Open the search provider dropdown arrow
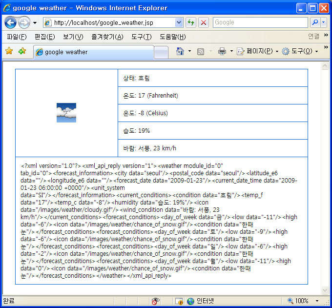This screenshot has width=332, height=308. click(x=324, y=22)
